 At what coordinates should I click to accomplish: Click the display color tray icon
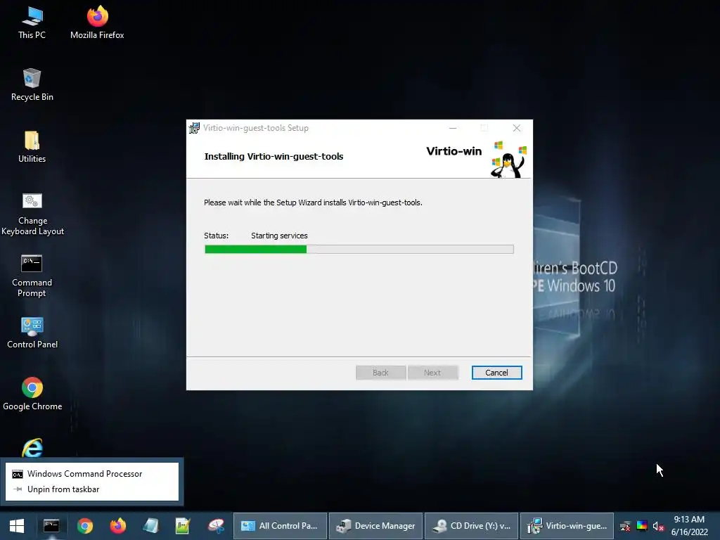pos(642,526)
